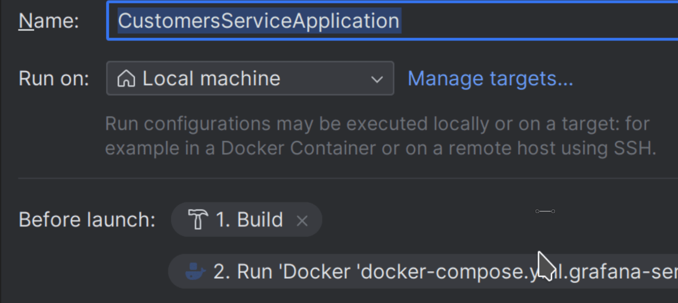Click the Name label
This screenshot has width=678, height=303.
(49, 21)
